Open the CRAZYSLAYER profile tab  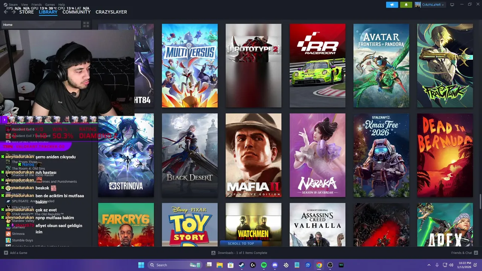(x=111, y=12)
